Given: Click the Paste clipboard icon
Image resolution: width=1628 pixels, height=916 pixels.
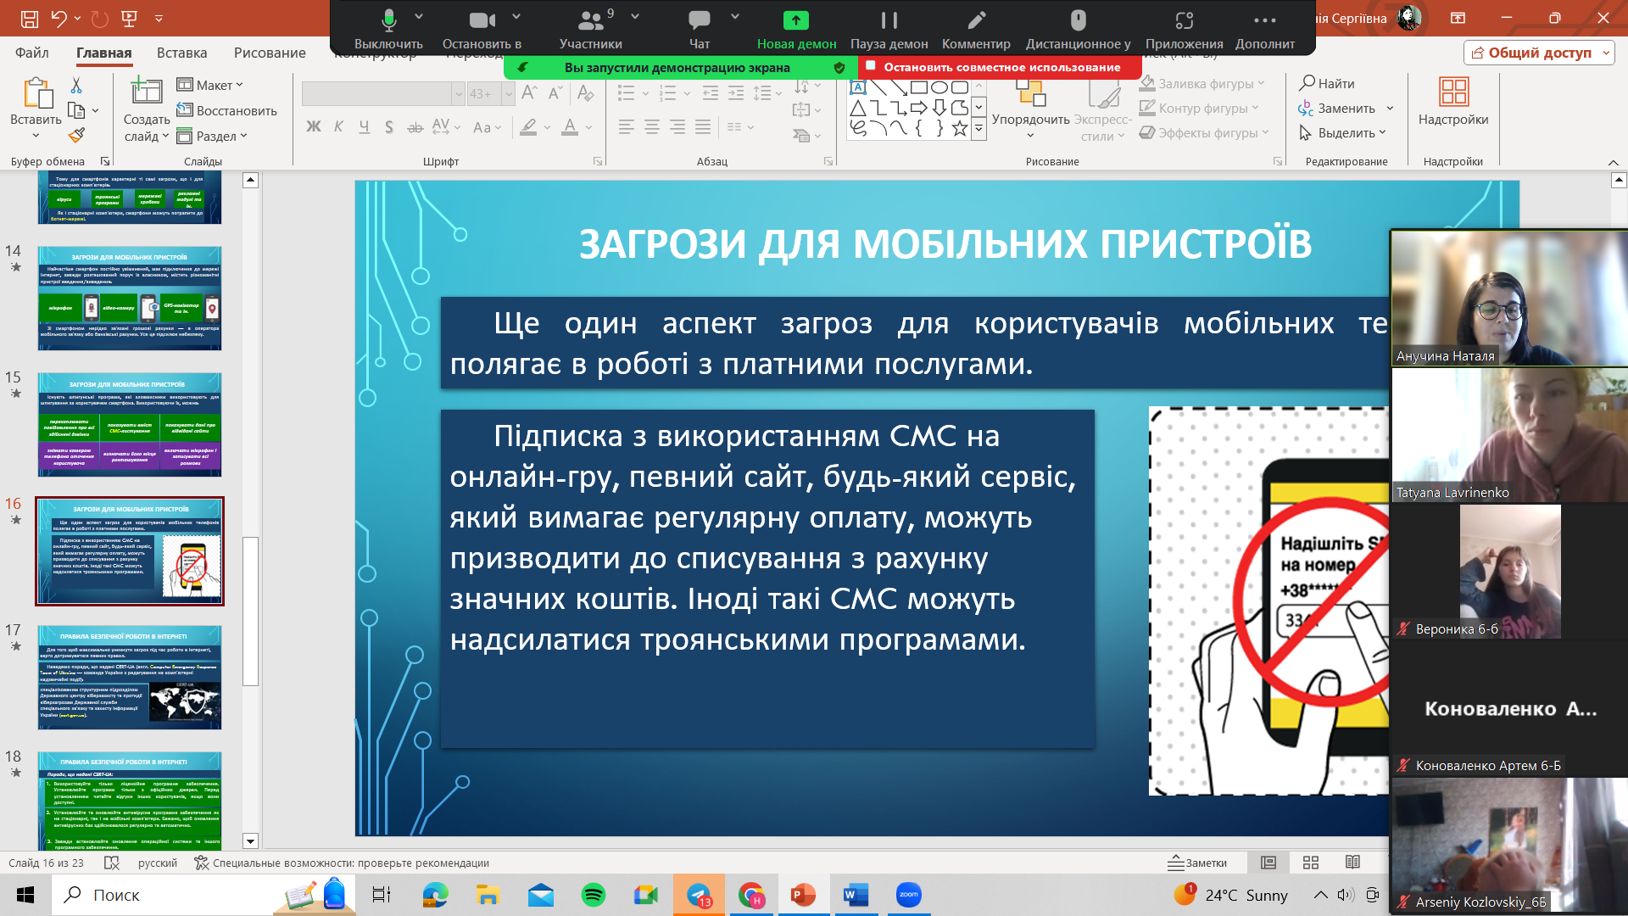Looking at the screenshot, I should [36, 92].
